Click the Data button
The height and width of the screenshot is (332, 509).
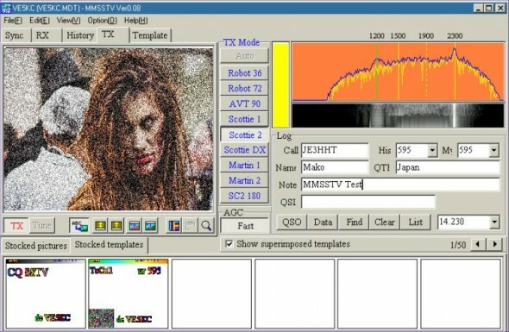point(323,222)
